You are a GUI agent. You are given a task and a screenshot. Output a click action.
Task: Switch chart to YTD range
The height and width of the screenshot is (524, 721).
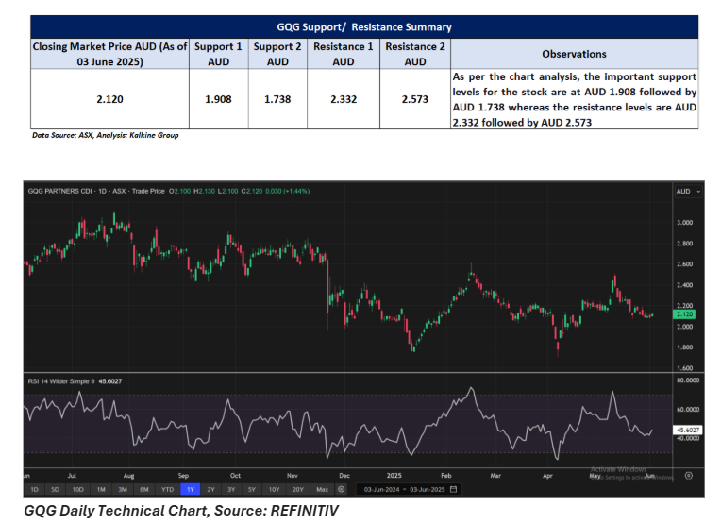[x=167, y=489]
